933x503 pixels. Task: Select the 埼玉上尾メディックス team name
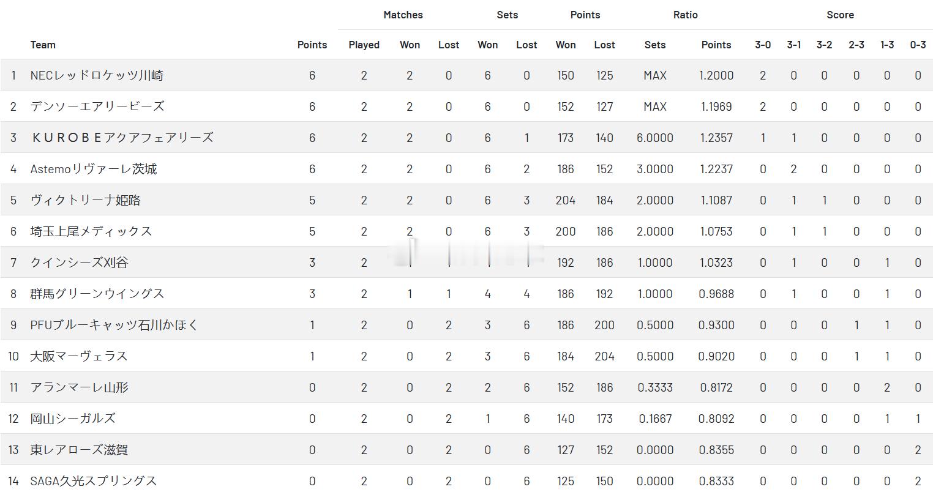91,231
